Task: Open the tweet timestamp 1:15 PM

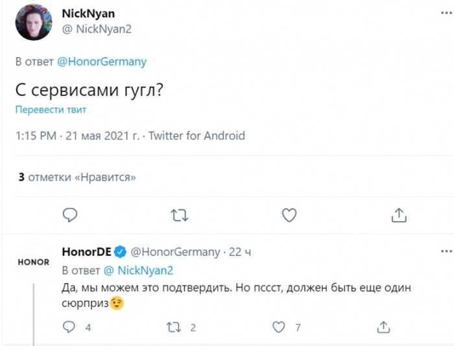Action: pos(37,136)
